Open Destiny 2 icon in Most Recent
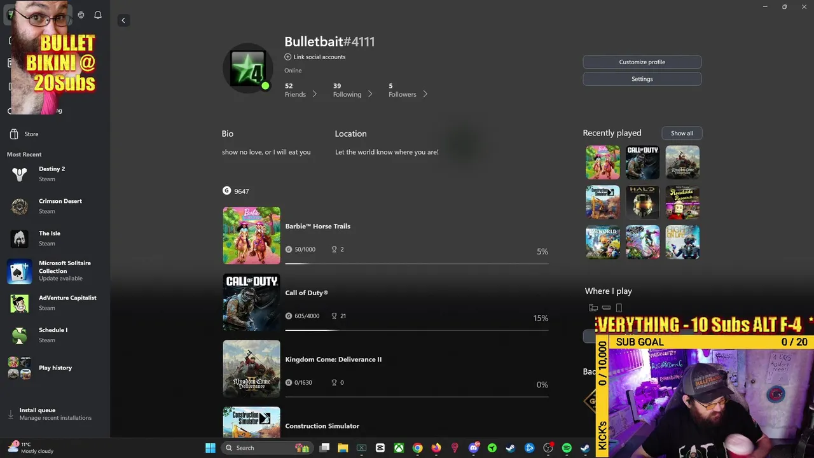 [x=19, y=174]
